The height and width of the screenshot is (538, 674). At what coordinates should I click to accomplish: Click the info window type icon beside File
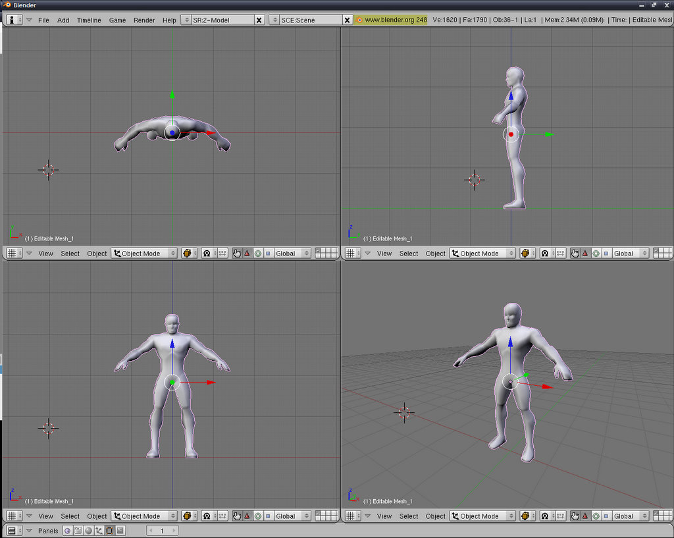click(14, 20)
